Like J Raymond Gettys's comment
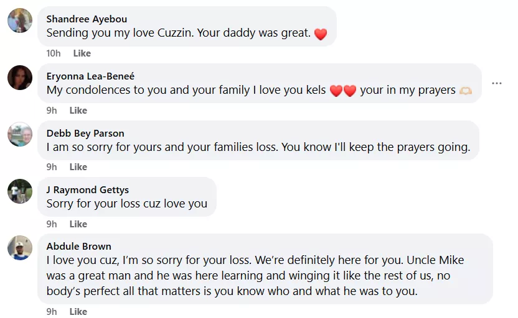The image size is (518, 318). pyautogui.click(x=78, y=224)
